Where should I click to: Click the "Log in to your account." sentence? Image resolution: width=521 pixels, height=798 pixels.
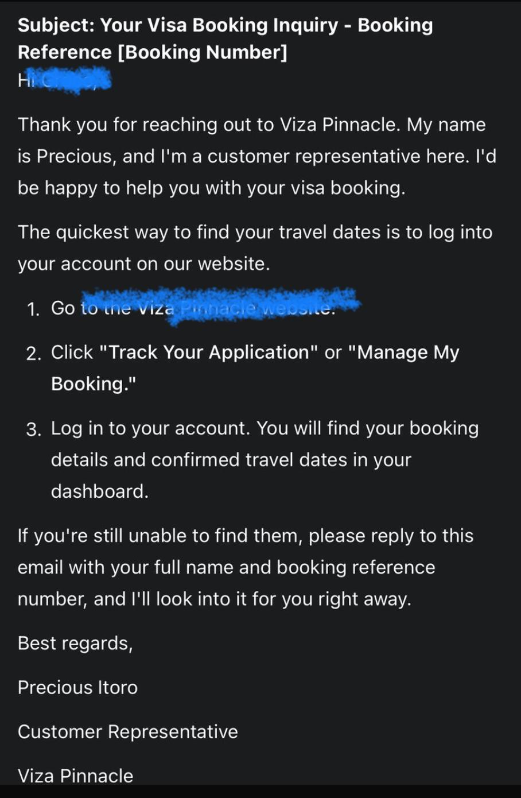pos(150,428)
